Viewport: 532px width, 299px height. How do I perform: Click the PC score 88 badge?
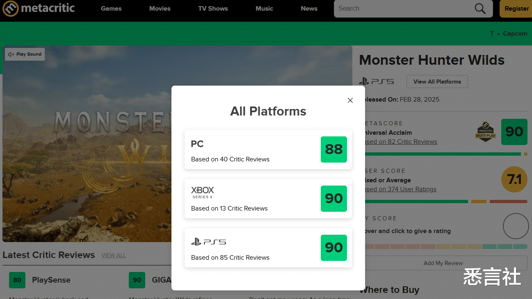click(334, 149)
